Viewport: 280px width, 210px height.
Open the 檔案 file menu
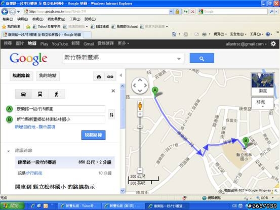8,19
